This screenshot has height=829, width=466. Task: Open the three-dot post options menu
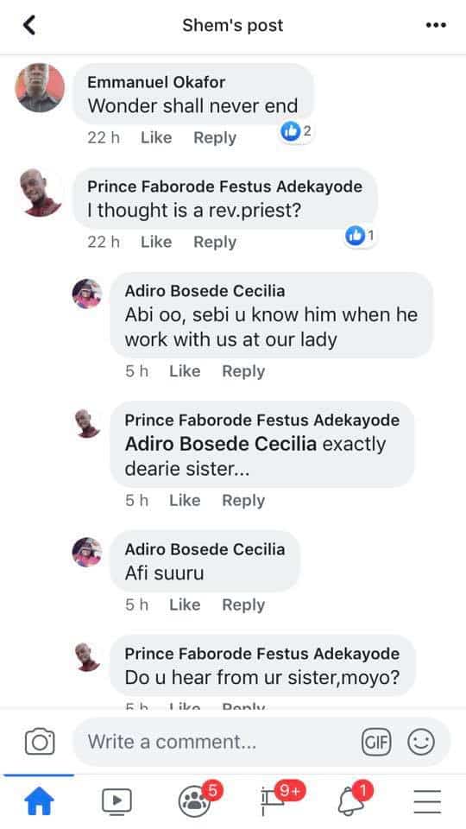[436, 25]
